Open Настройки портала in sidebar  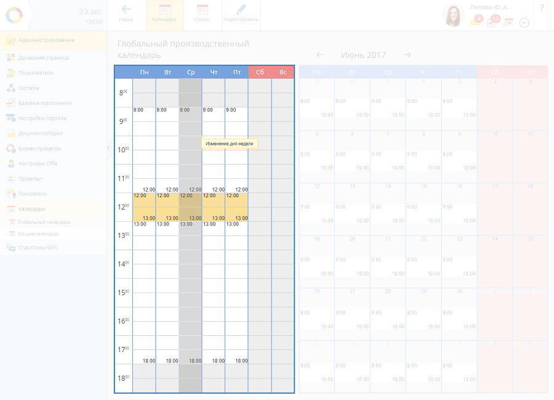pyautogui.click(x=53, y=118)
